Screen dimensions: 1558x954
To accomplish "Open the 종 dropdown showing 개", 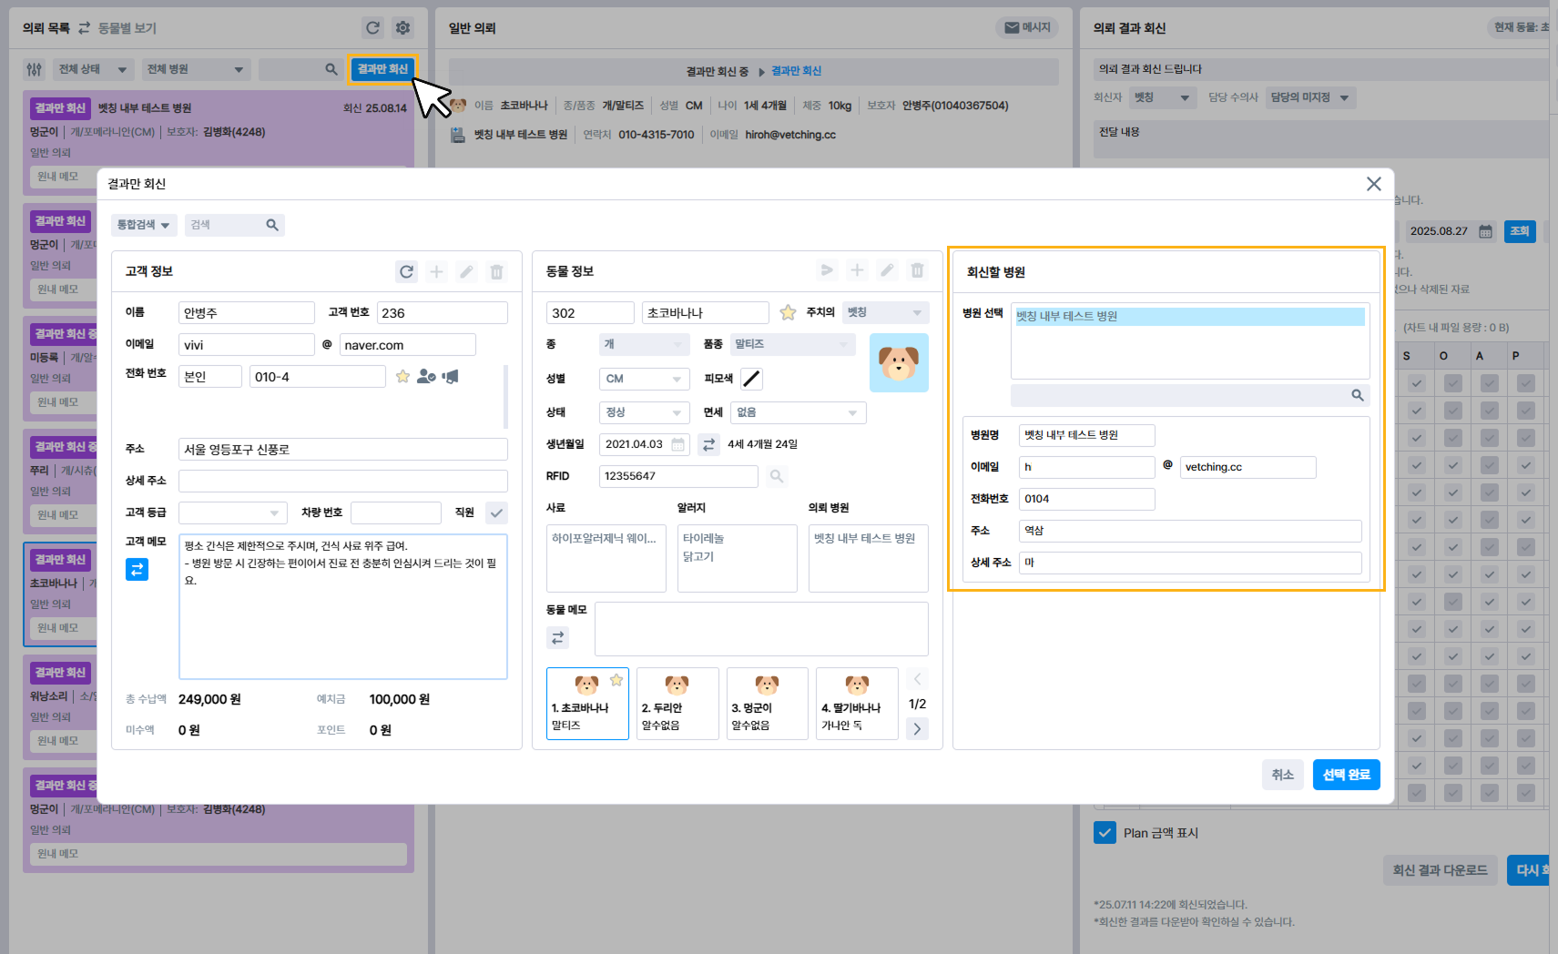I will coord(645,344).
